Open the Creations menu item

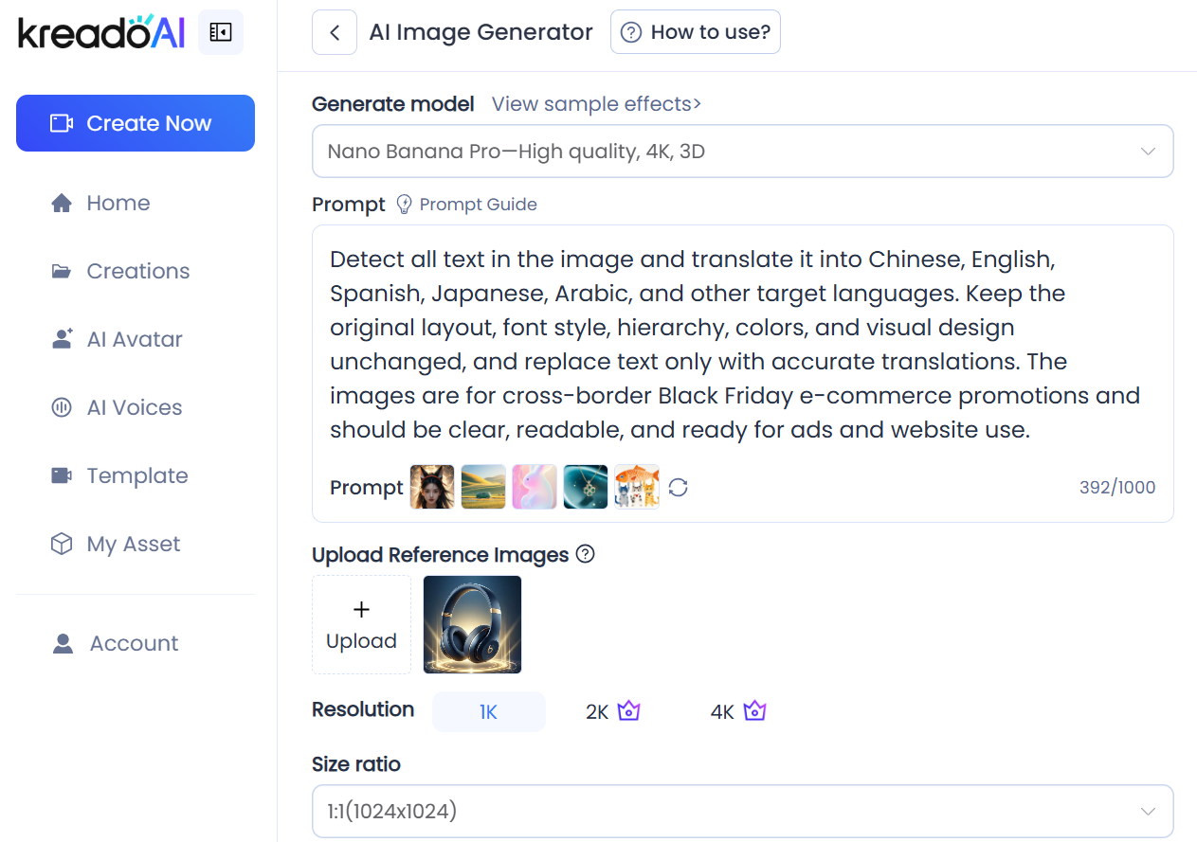pyautogui.click(x=137, y=272)
